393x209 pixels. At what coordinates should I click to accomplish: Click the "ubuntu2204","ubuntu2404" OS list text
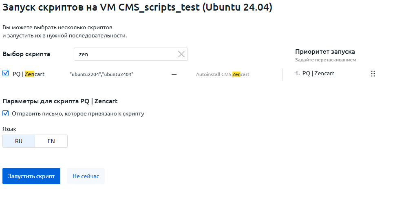[x=102, y=74]
